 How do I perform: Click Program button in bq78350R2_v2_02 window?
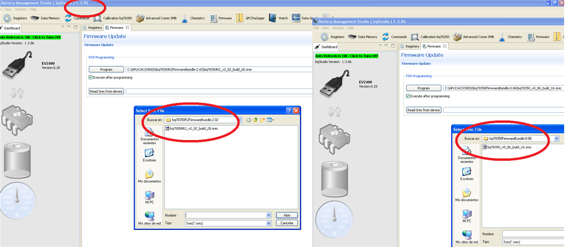tap(106, 70)
